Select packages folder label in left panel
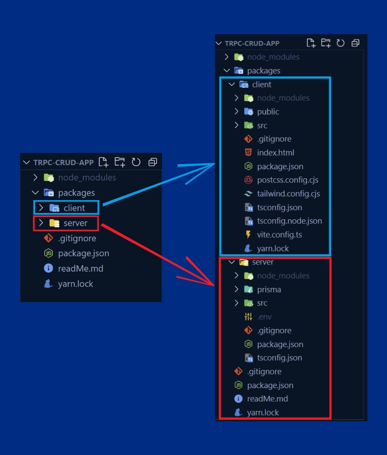The image size is (387, 455). [76, 192]
